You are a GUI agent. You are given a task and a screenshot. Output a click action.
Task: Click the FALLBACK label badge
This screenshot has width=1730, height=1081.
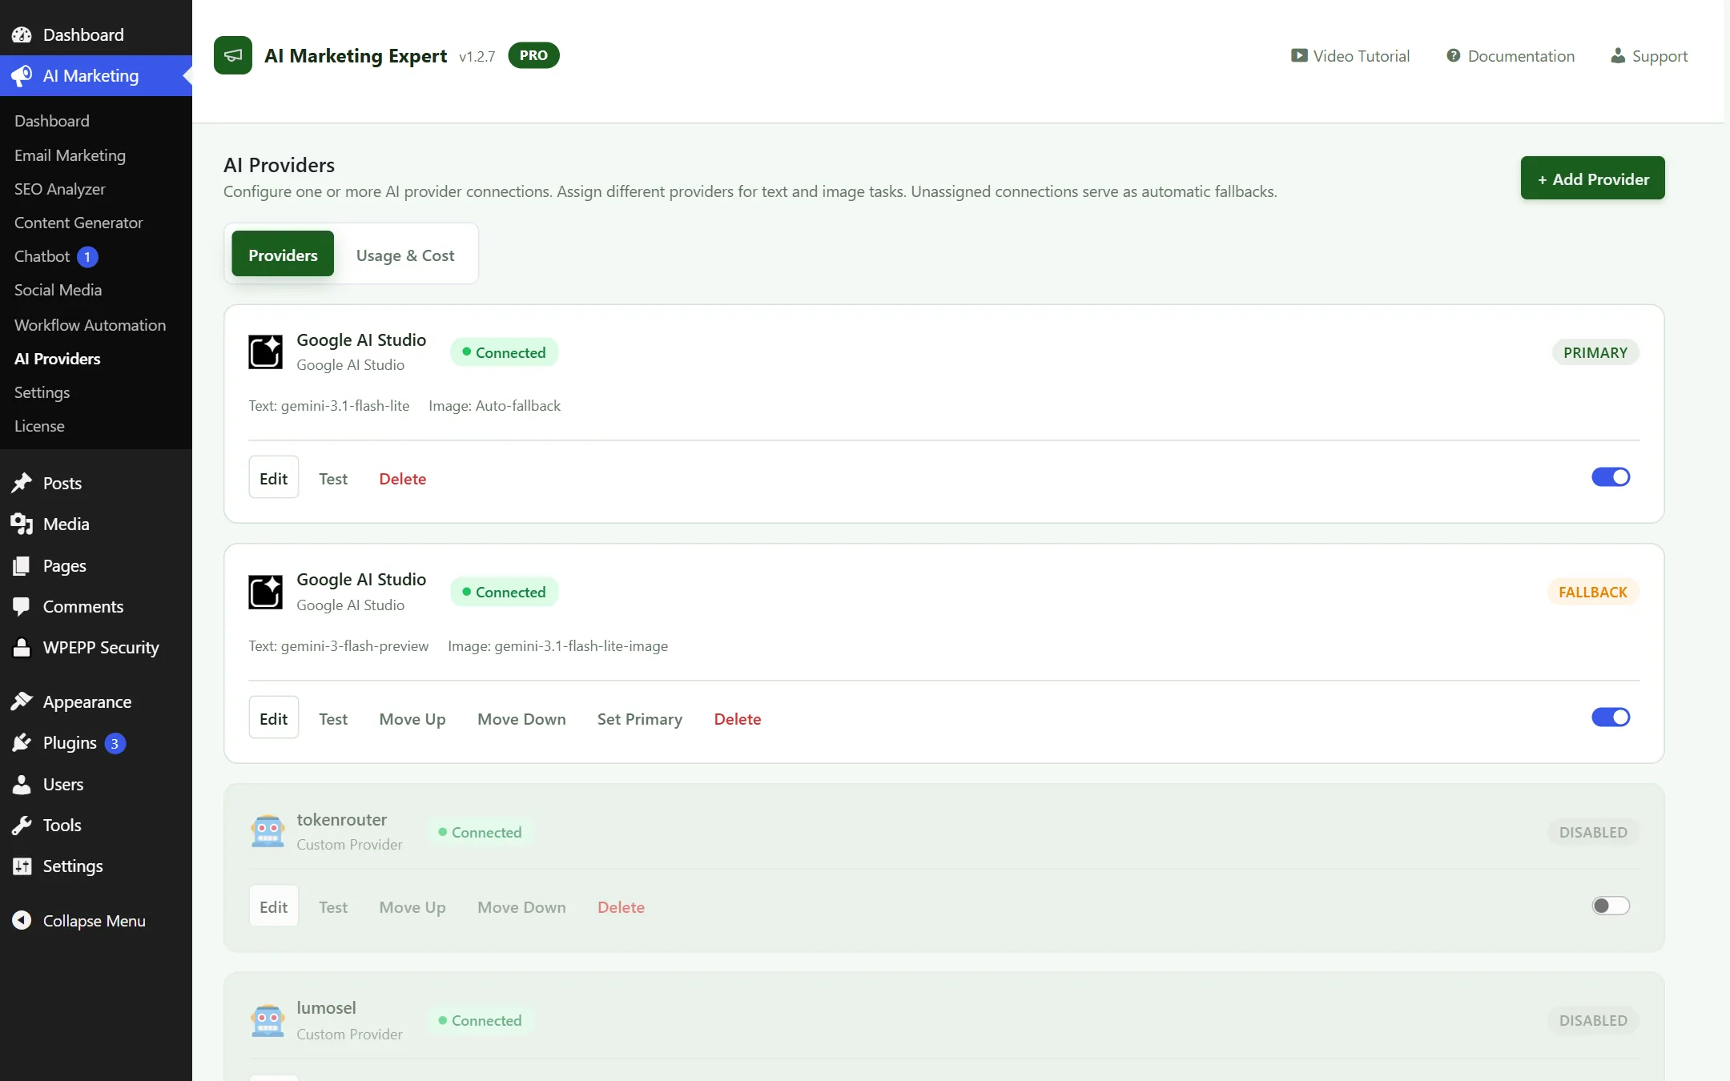(x=1593, y=592)
